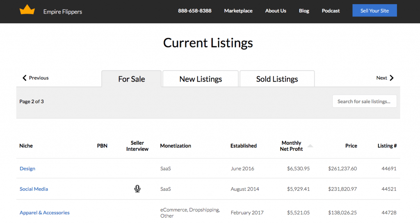Go to the Next page of listings
Image resolution: width=420 pixels, height=223 pixels.
385,78
